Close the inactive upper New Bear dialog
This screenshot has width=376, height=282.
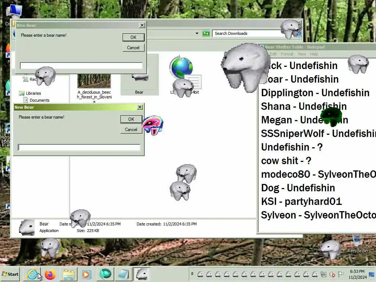click(x=142, y=25)
